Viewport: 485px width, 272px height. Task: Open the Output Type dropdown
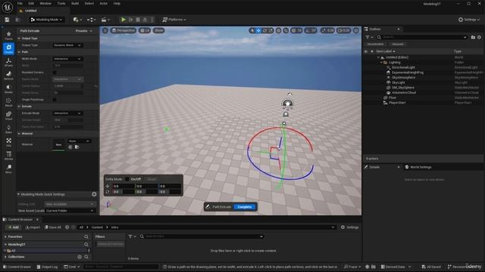click(x=67, y=45)
